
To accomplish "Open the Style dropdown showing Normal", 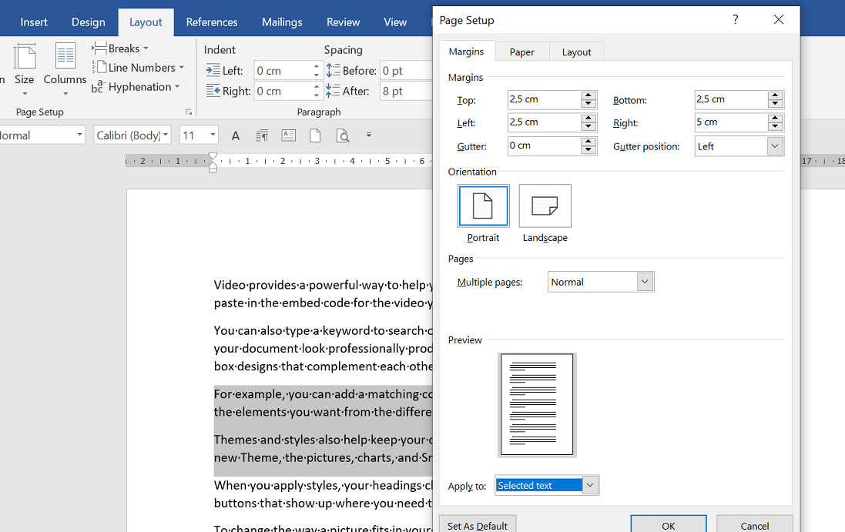I will (79, 136).
